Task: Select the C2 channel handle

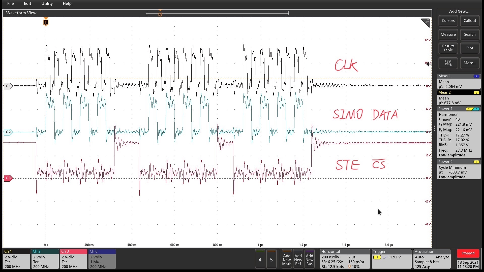Action: (8, 132)
